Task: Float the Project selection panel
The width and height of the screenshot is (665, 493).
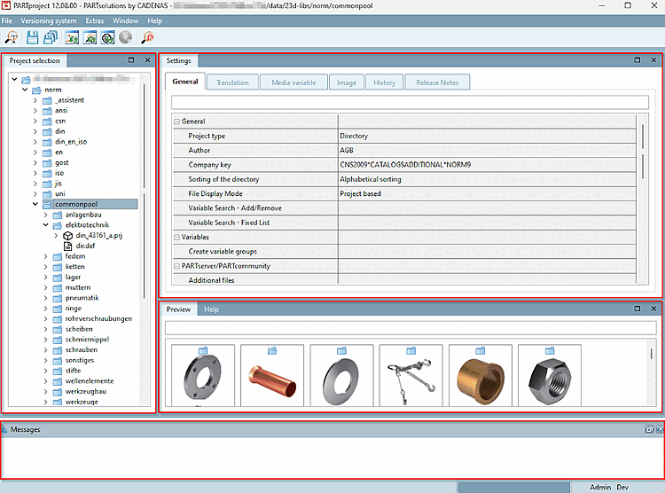Action: pyautogui.click(x=131, y=60)
